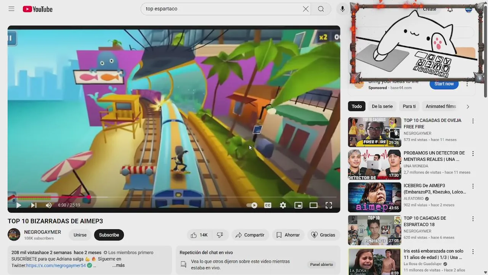Select the Todo filter chip
Viewport: 488px width, 275px height.
[357, 106]
